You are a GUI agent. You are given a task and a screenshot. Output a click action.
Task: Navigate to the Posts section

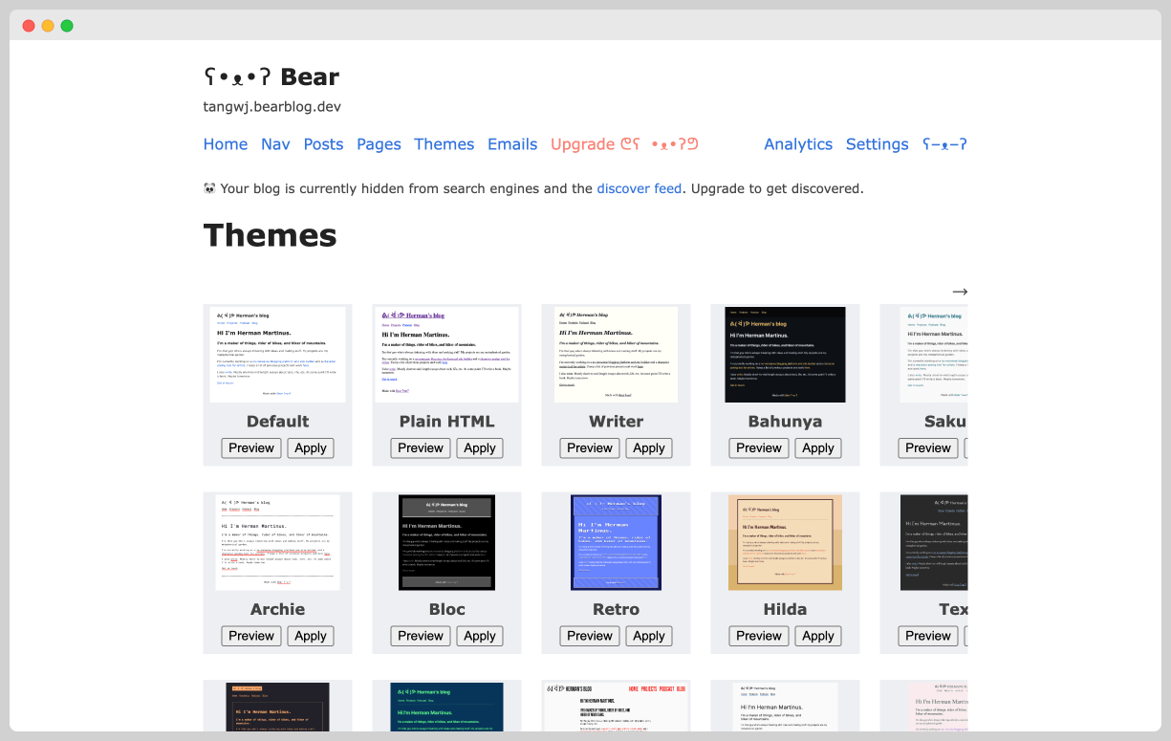point(323,144)
